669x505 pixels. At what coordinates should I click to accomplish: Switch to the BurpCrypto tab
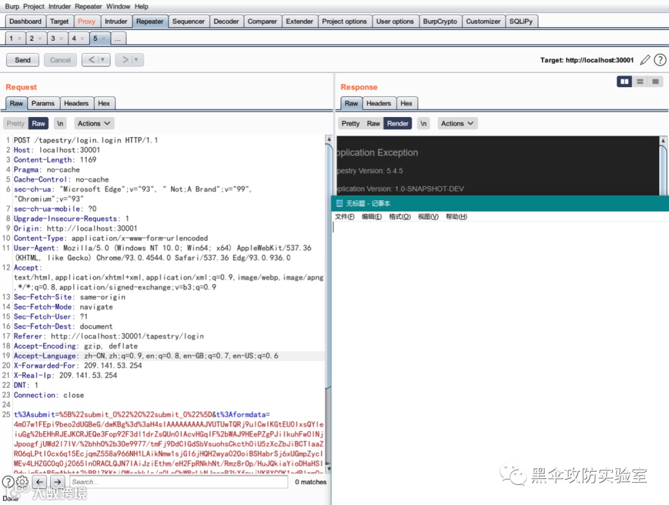click(x=440, y=21)
